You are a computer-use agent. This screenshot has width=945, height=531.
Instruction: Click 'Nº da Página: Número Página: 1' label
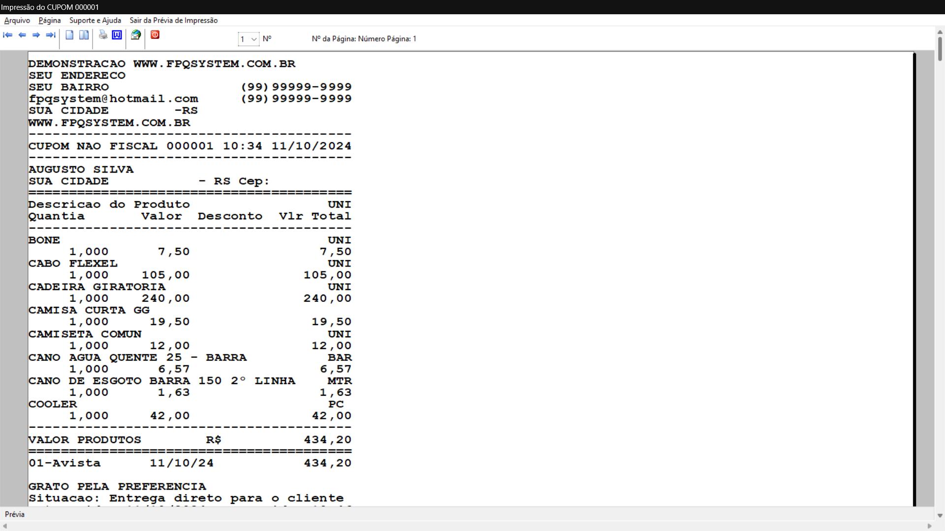(x=364, y=39)
